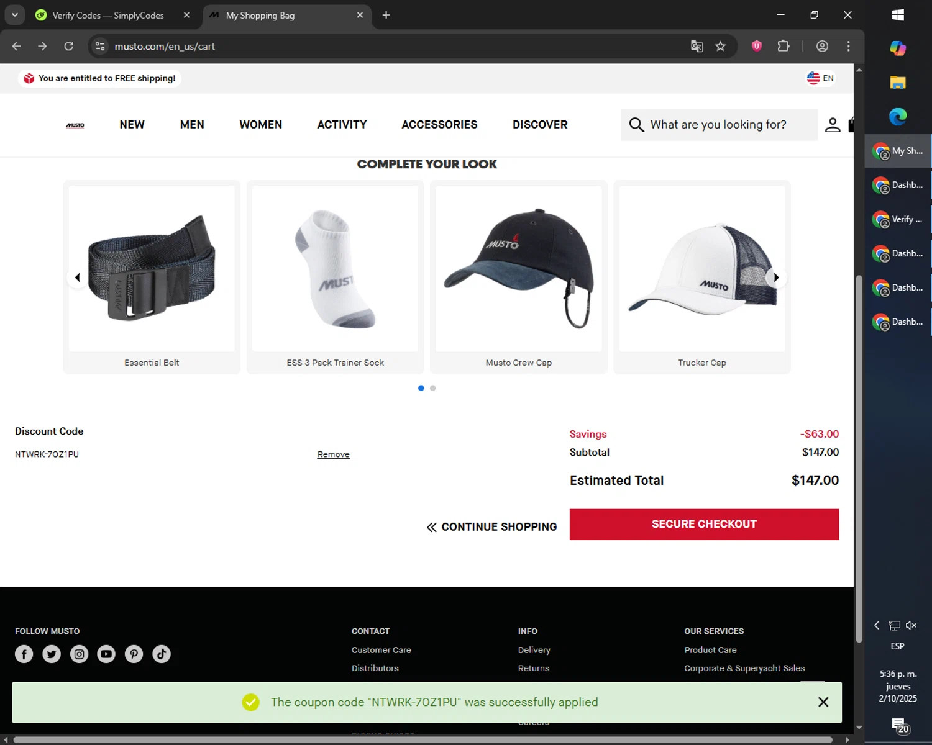Launch Microsoft Edge from the taskbar
The image size is (932, 745).
(x=898, y=116)
